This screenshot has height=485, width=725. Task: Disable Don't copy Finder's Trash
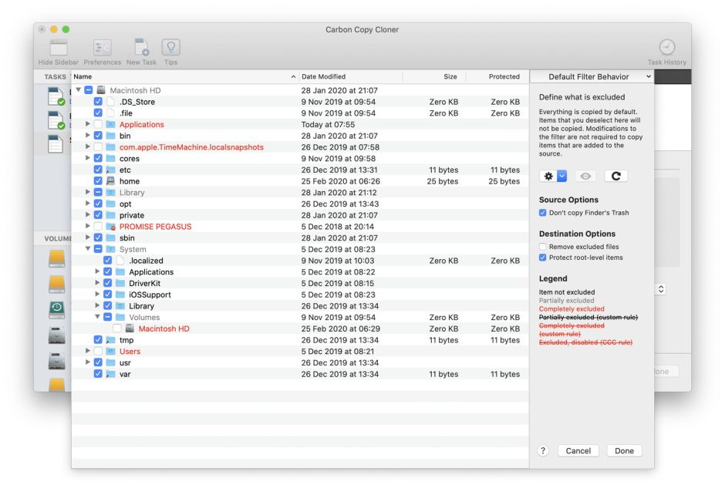coord(543,213)
